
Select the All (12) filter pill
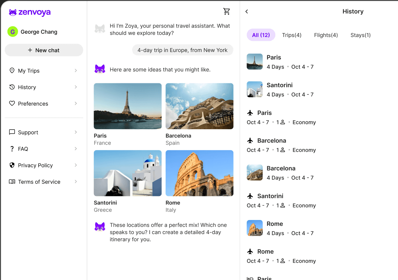coord(261,35)
